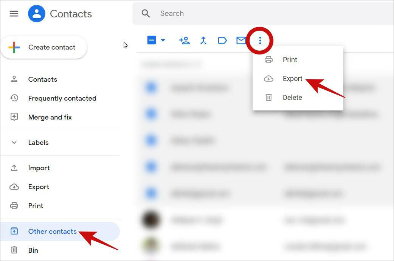Click Import in sidebar
Viewport: 394px width, 261px height.
60,168
